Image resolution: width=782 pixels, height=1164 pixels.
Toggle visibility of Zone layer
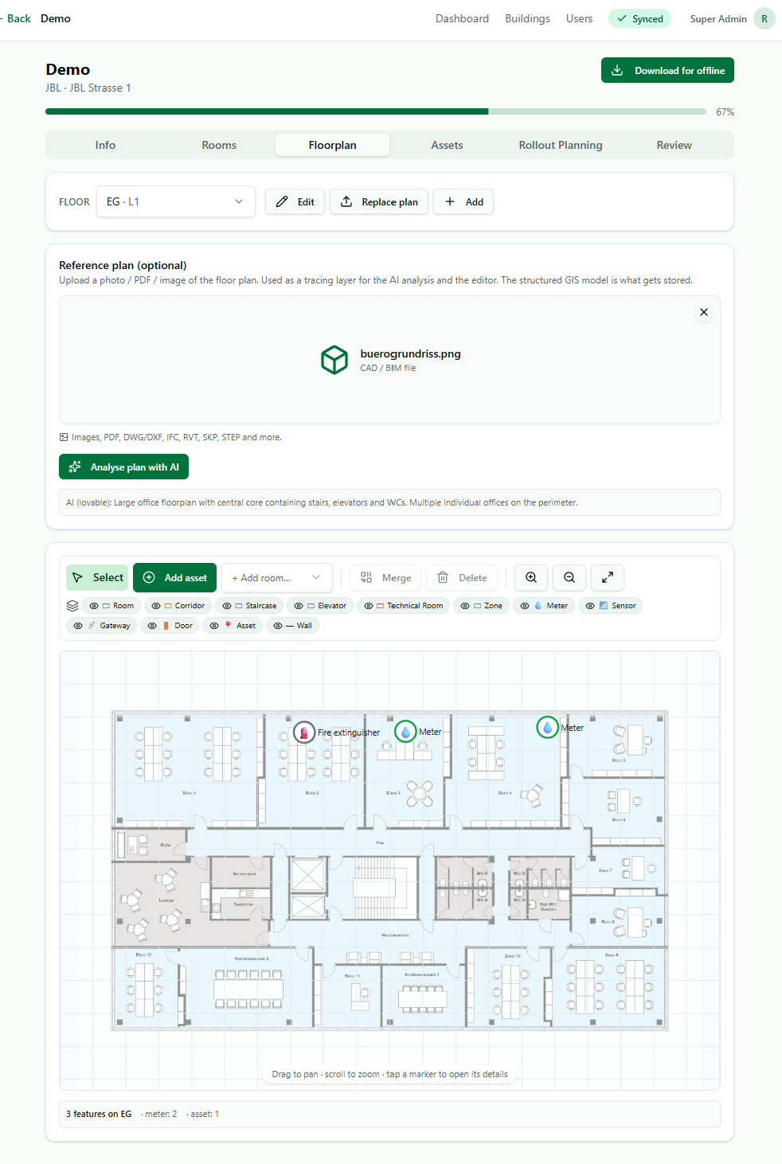(482, 605)
